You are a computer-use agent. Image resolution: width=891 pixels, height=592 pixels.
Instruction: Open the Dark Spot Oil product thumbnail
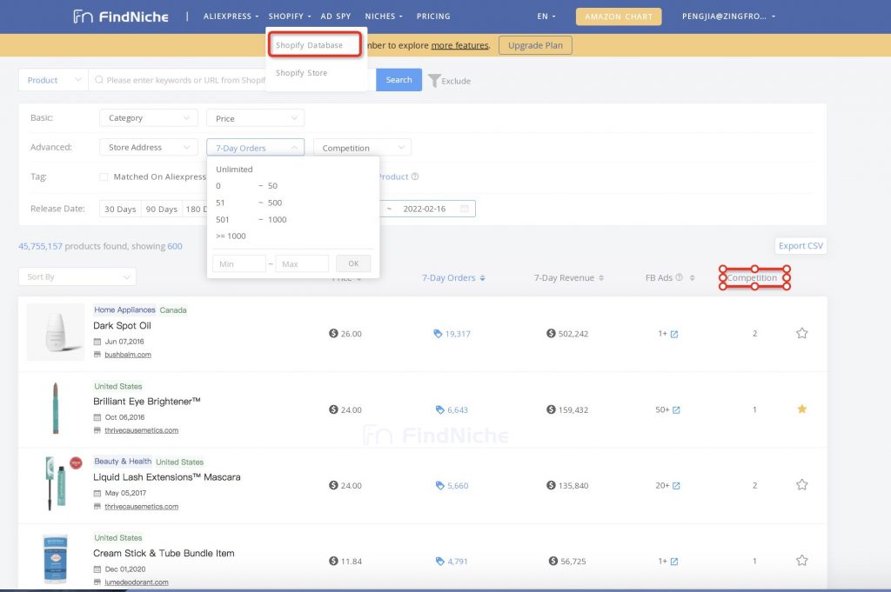pos(56,333)
